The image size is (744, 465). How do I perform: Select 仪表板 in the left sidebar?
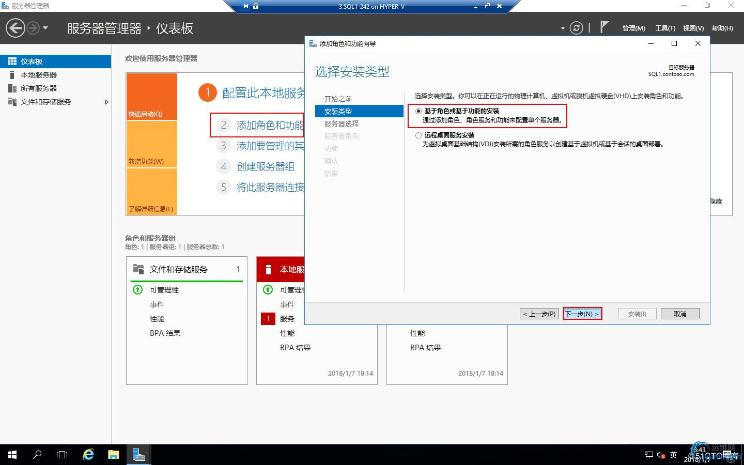[x=55, y=61]
